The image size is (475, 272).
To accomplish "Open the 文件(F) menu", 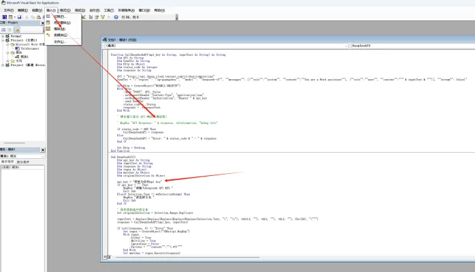I will (8, 10).
